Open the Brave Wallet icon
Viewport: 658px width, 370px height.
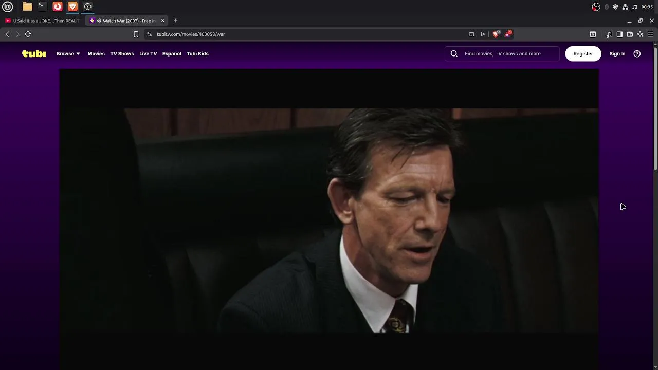tap(630, 34)
